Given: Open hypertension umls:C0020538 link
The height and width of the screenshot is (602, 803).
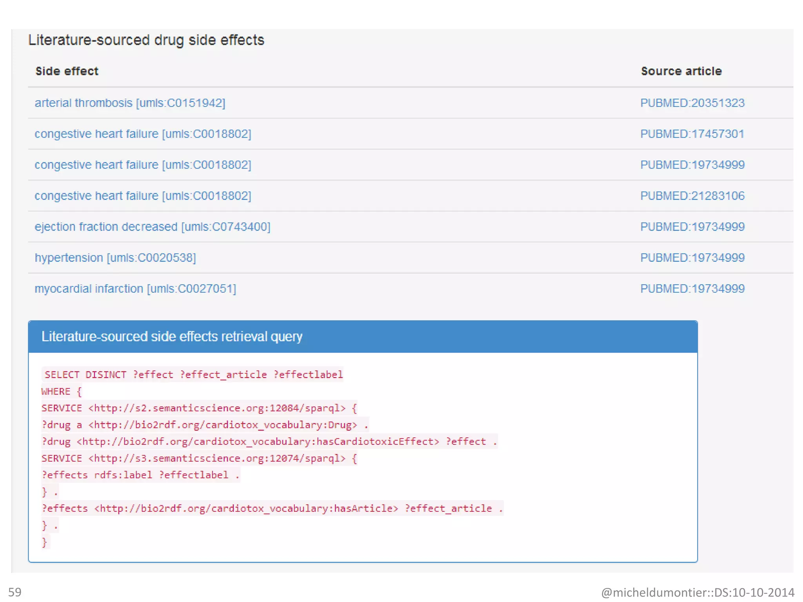Looking at the screenshot, I should click(x=115, y=258).
